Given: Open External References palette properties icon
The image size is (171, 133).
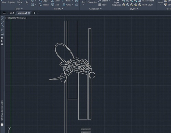Looking at the screenshot, I should coord(2,44).
